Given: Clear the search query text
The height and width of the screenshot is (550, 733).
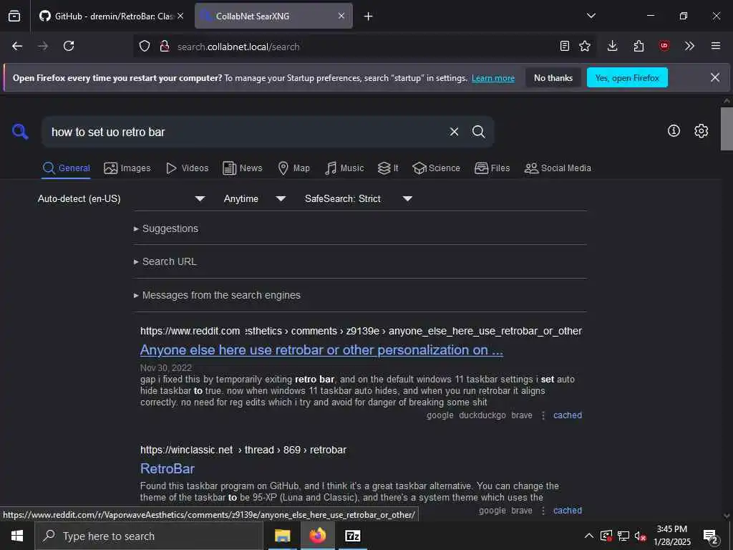Looking at the screenshot, I should (454, 132).
